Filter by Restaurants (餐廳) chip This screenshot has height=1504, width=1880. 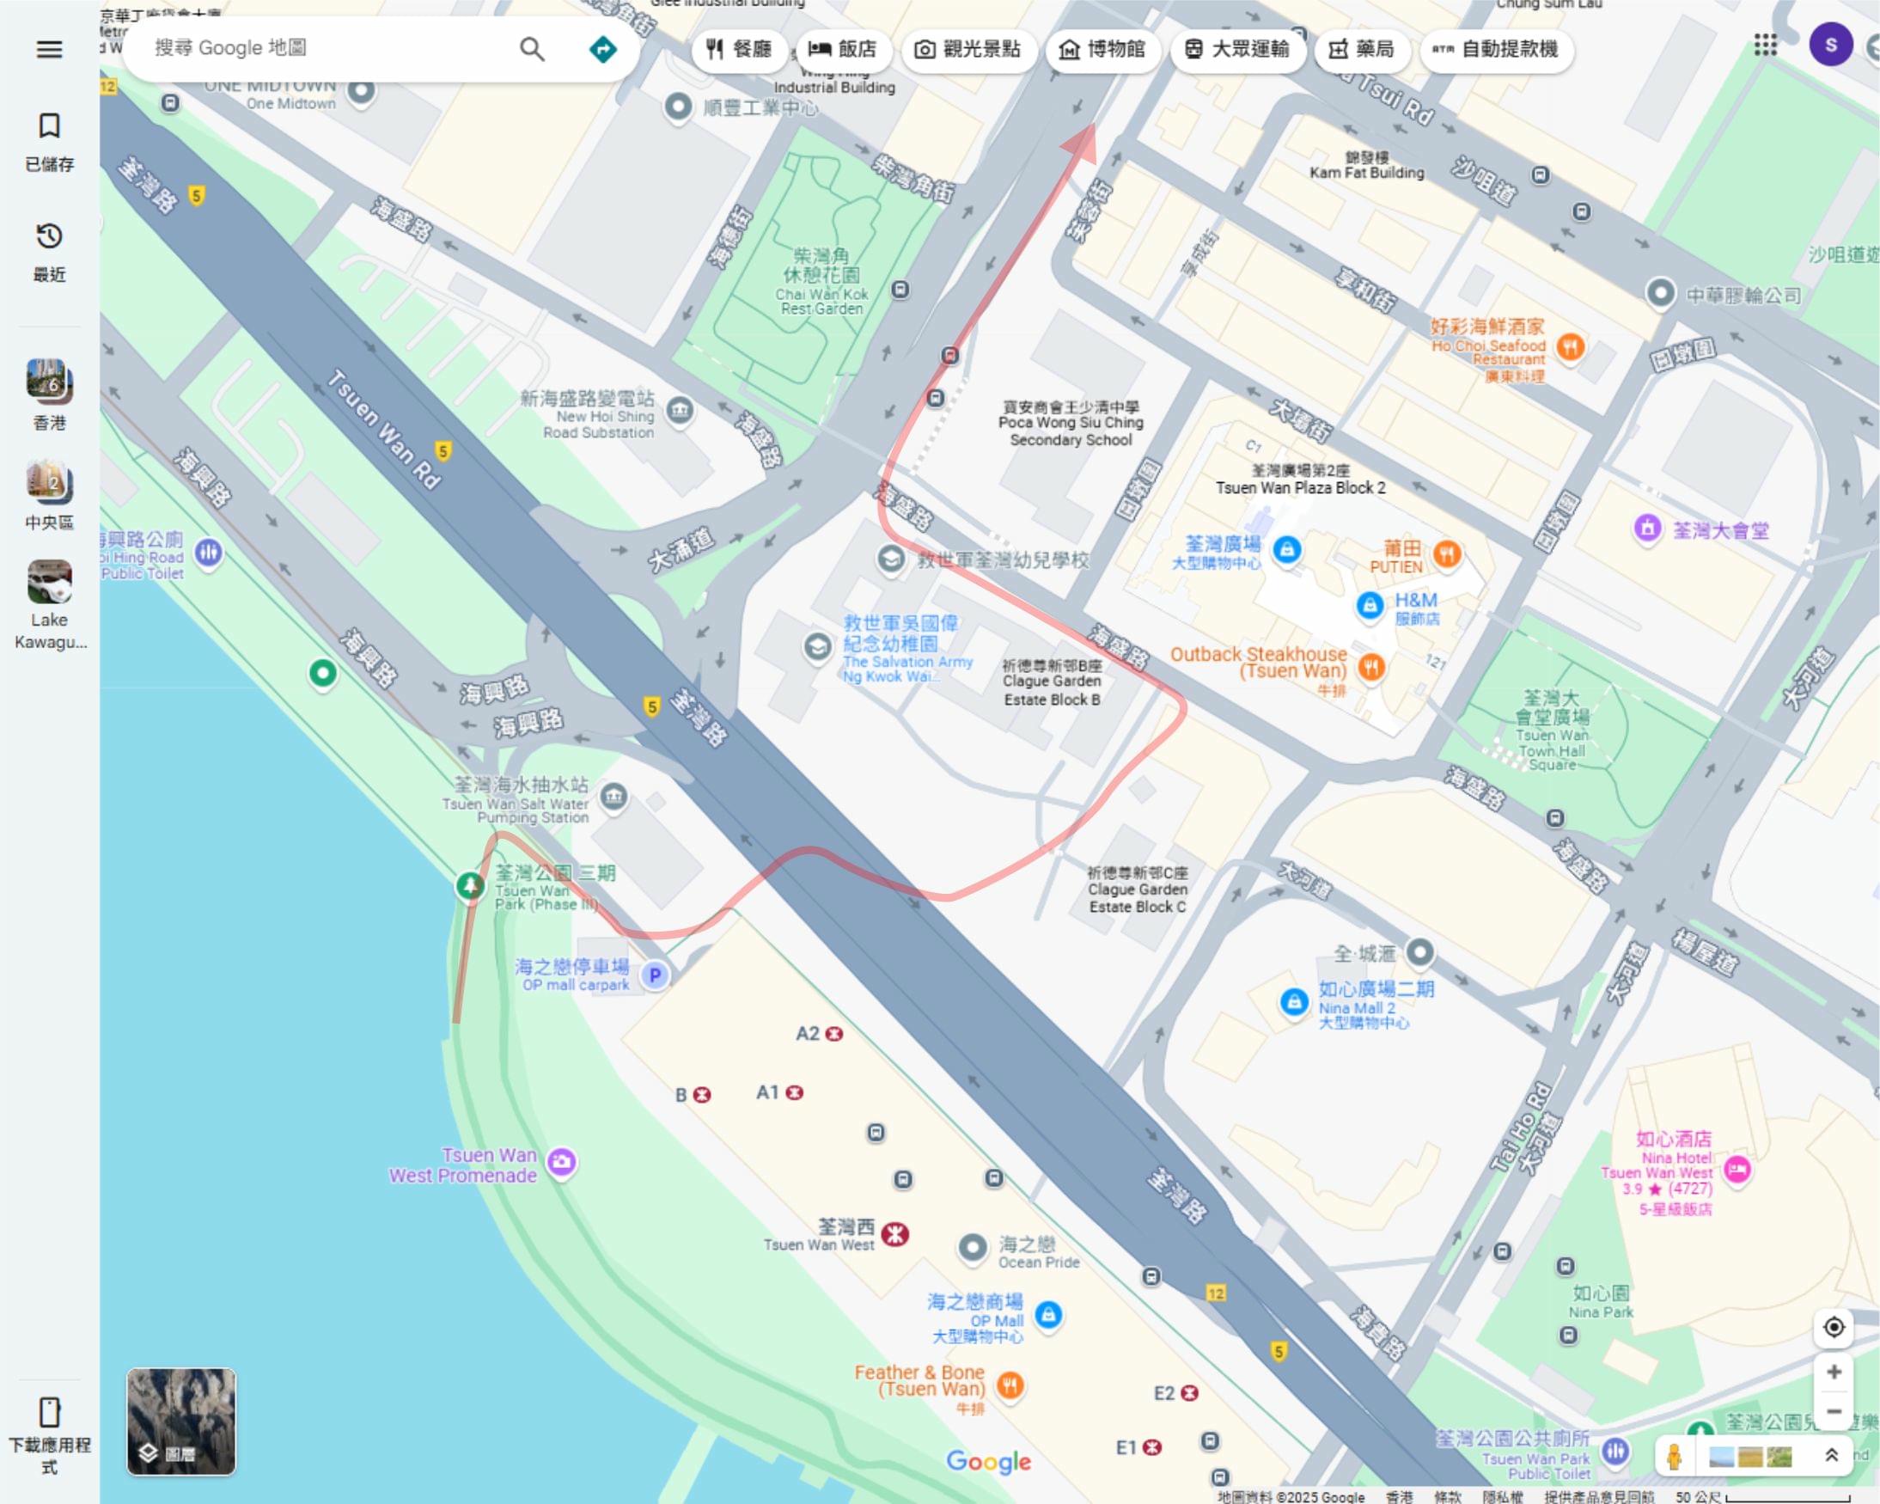[x=740, y=49]
